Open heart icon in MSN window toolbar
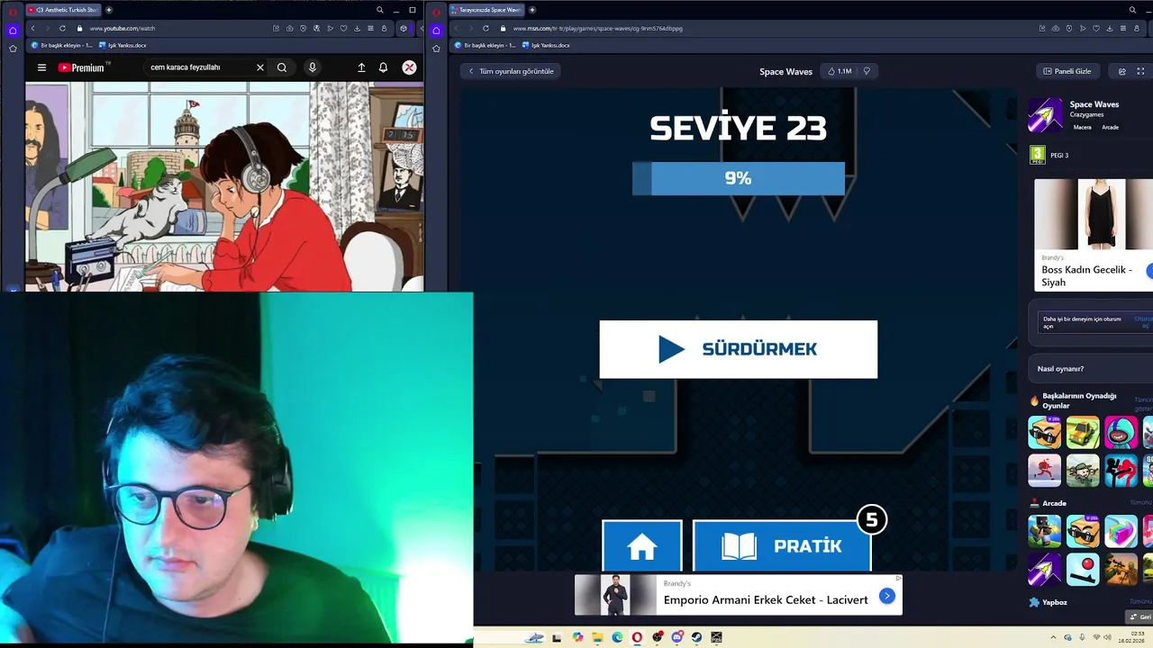This screenshot has width=1153, height=648. 1096,28
